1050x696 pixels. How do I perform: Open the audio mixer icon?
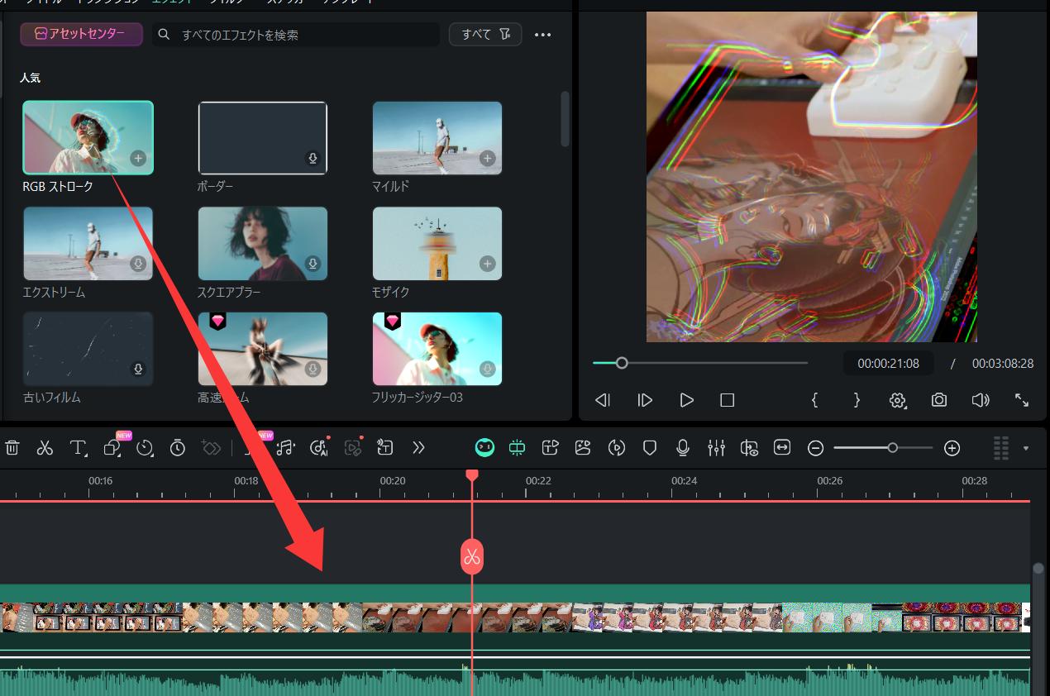pyautogui.click(x=716, y=448)
